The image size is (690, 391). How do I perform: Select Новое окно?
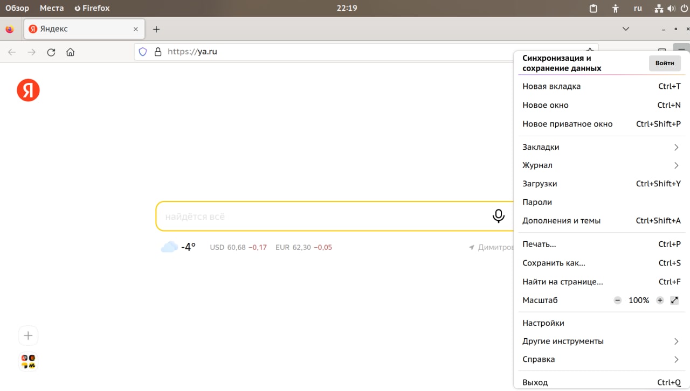(x=601, y=105)
